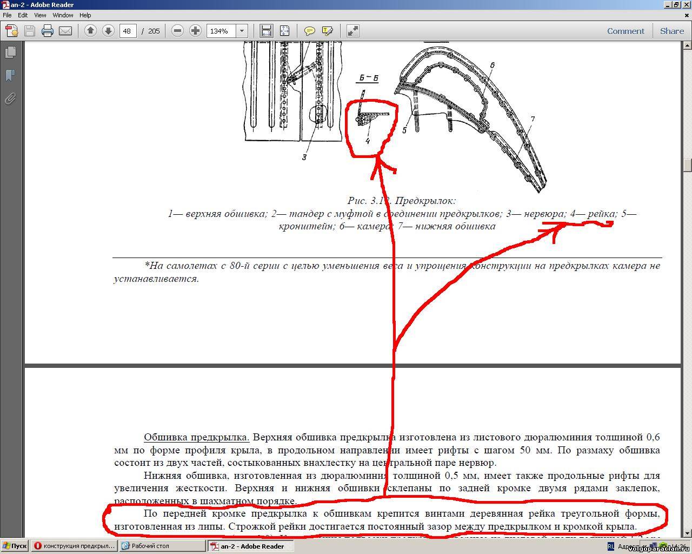The height and width of the screenshot is (554, 692).
Task: Open the Page Thumbnails panel
Action: pos(10,52)
